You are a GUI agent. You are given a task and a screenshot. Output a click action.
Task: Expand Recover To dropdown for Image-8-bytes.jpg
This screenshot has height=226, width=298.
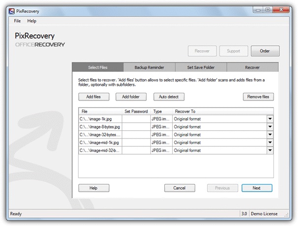tap(270, 127)
